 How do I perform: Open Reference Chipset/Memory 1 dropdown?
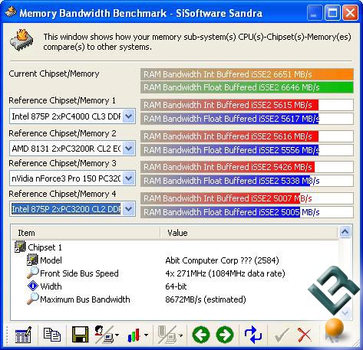point(129,116)
